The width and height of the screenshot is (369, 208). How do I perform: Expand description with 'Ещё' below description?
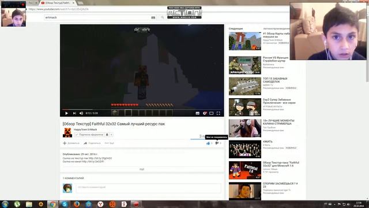(142, 169)
